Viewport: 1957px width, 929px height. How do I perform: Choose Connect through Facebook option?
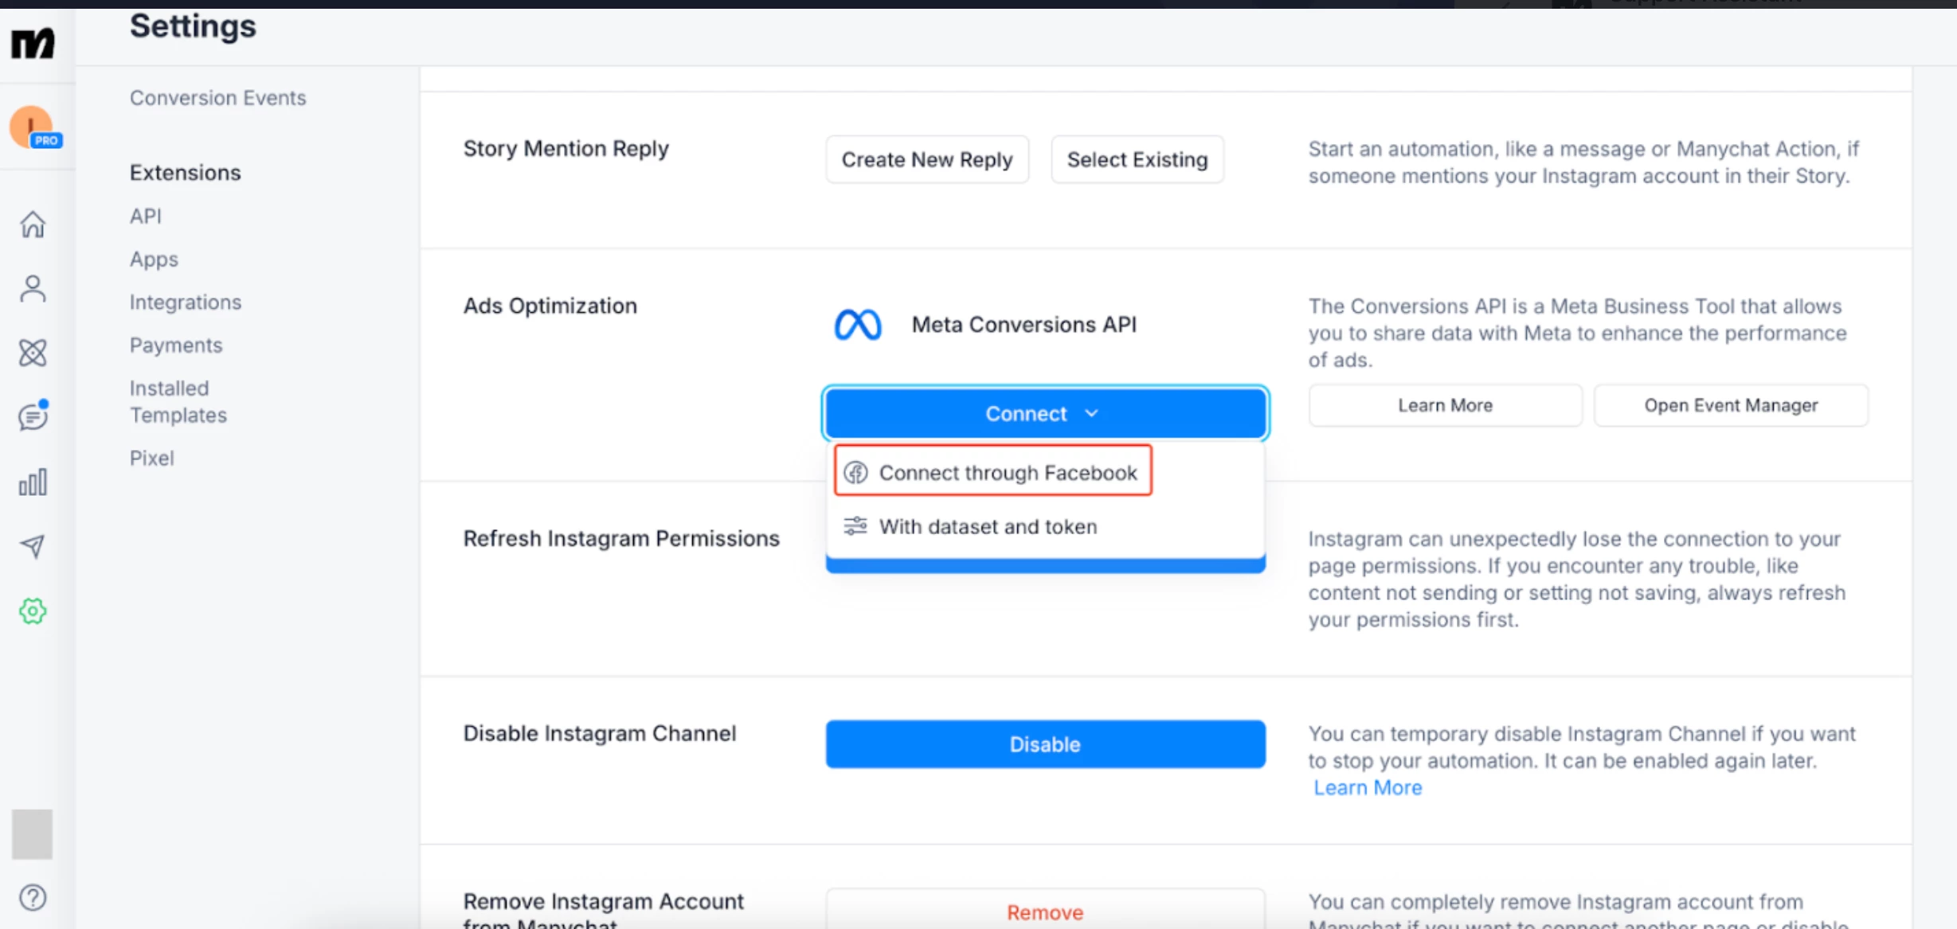pyautogui.click(x=993, y=472)
